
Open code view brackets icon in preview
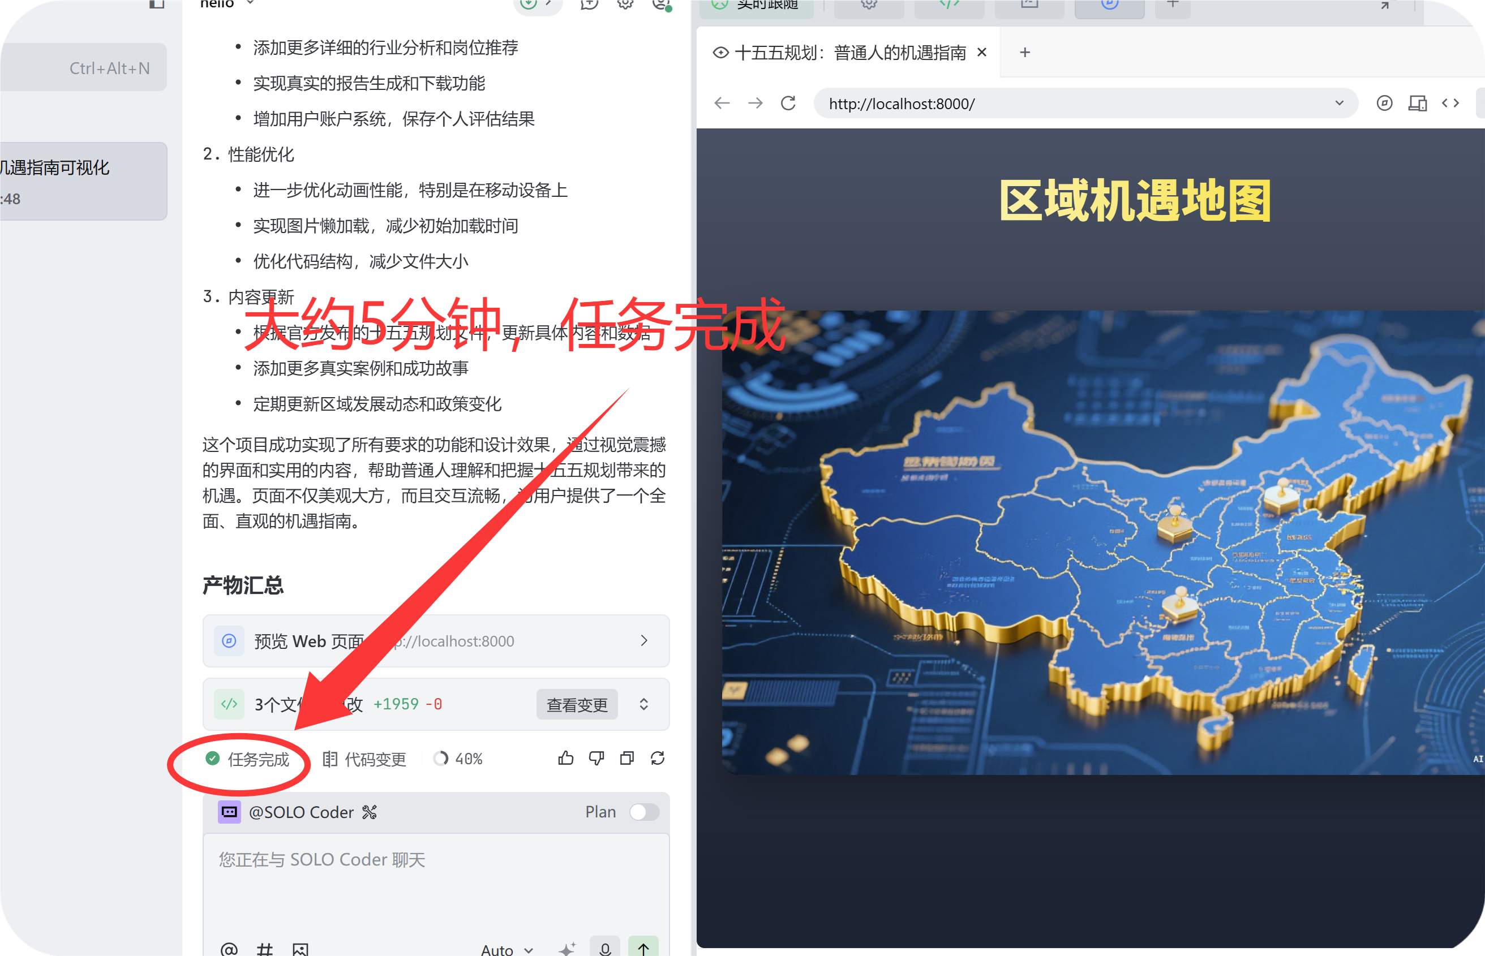pos(1450,103)
